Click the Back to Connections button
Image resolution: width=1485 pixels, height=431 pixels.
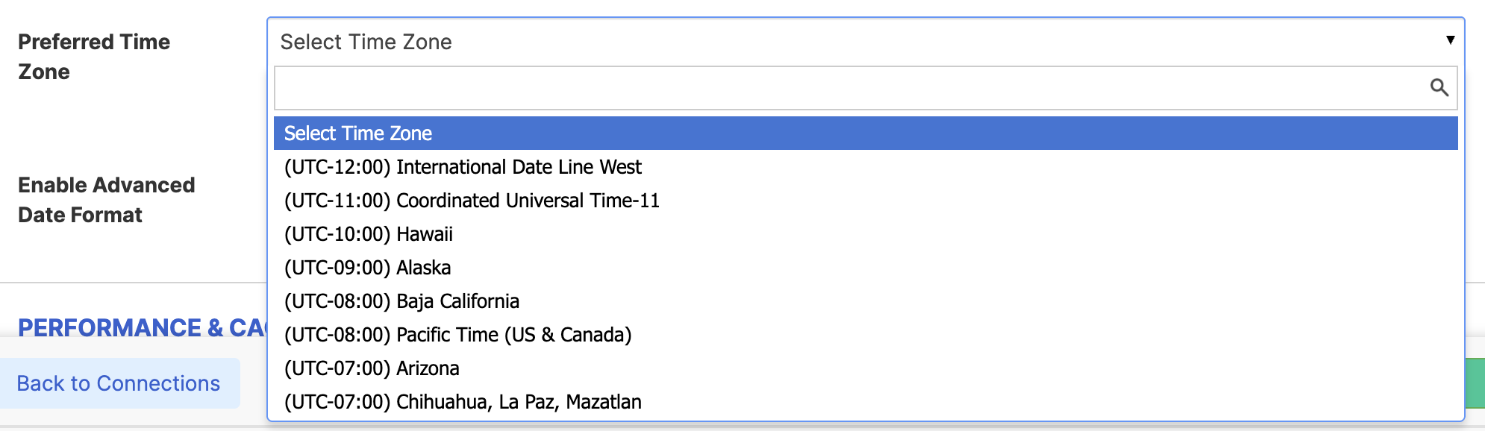pos(119,383)
